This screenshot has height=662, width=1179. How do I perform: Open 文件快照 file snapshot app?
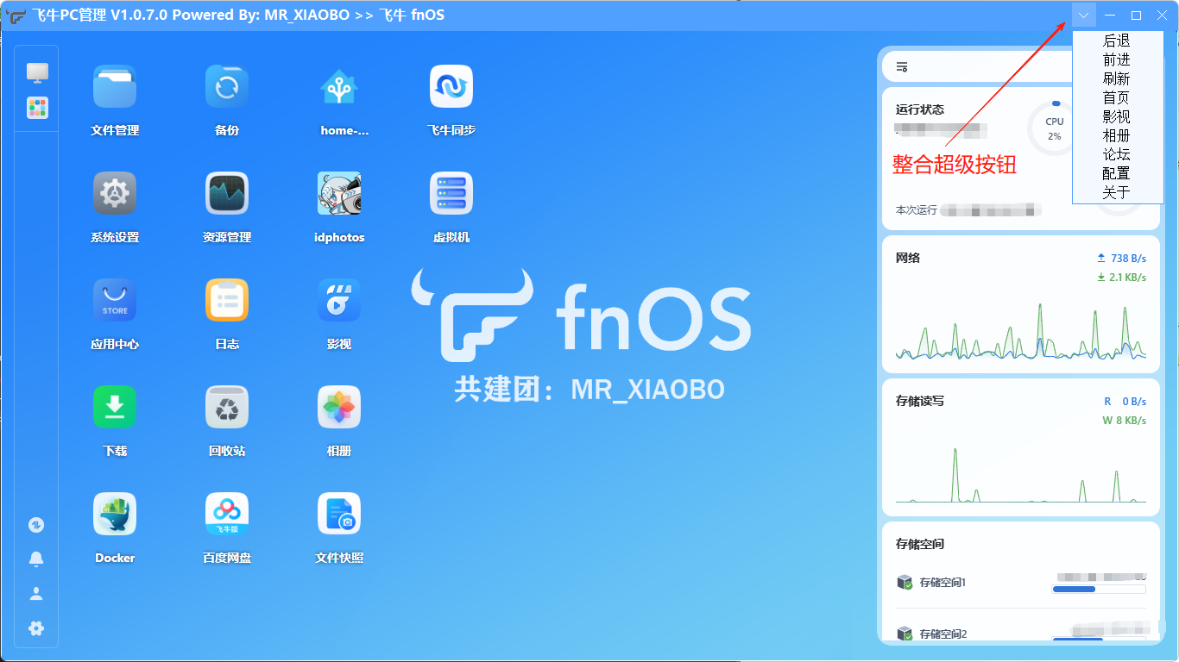coord(339,514)
